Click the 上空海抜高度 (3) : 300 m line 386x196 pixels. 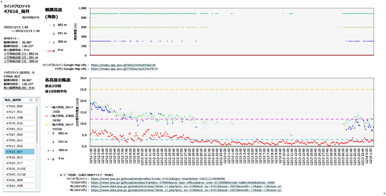(21, 61)
